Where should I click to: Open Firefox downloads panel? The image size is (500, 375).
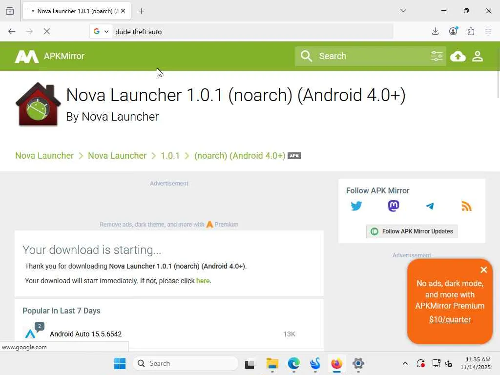point(435,31)
